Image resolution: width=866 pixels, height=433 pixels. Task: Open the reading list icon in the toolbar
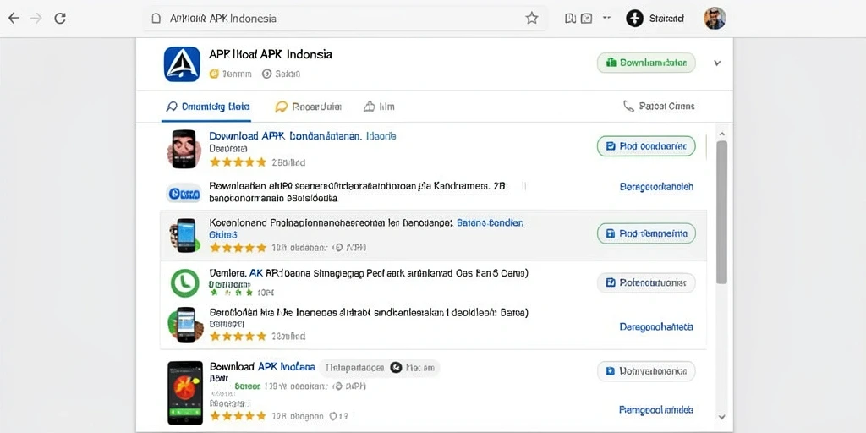pos(571,19)
